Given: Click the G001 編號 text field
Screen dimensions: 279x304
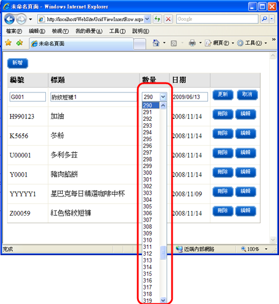Looking at the screenshot, I should pyautogui.click(x=27, y=96).
